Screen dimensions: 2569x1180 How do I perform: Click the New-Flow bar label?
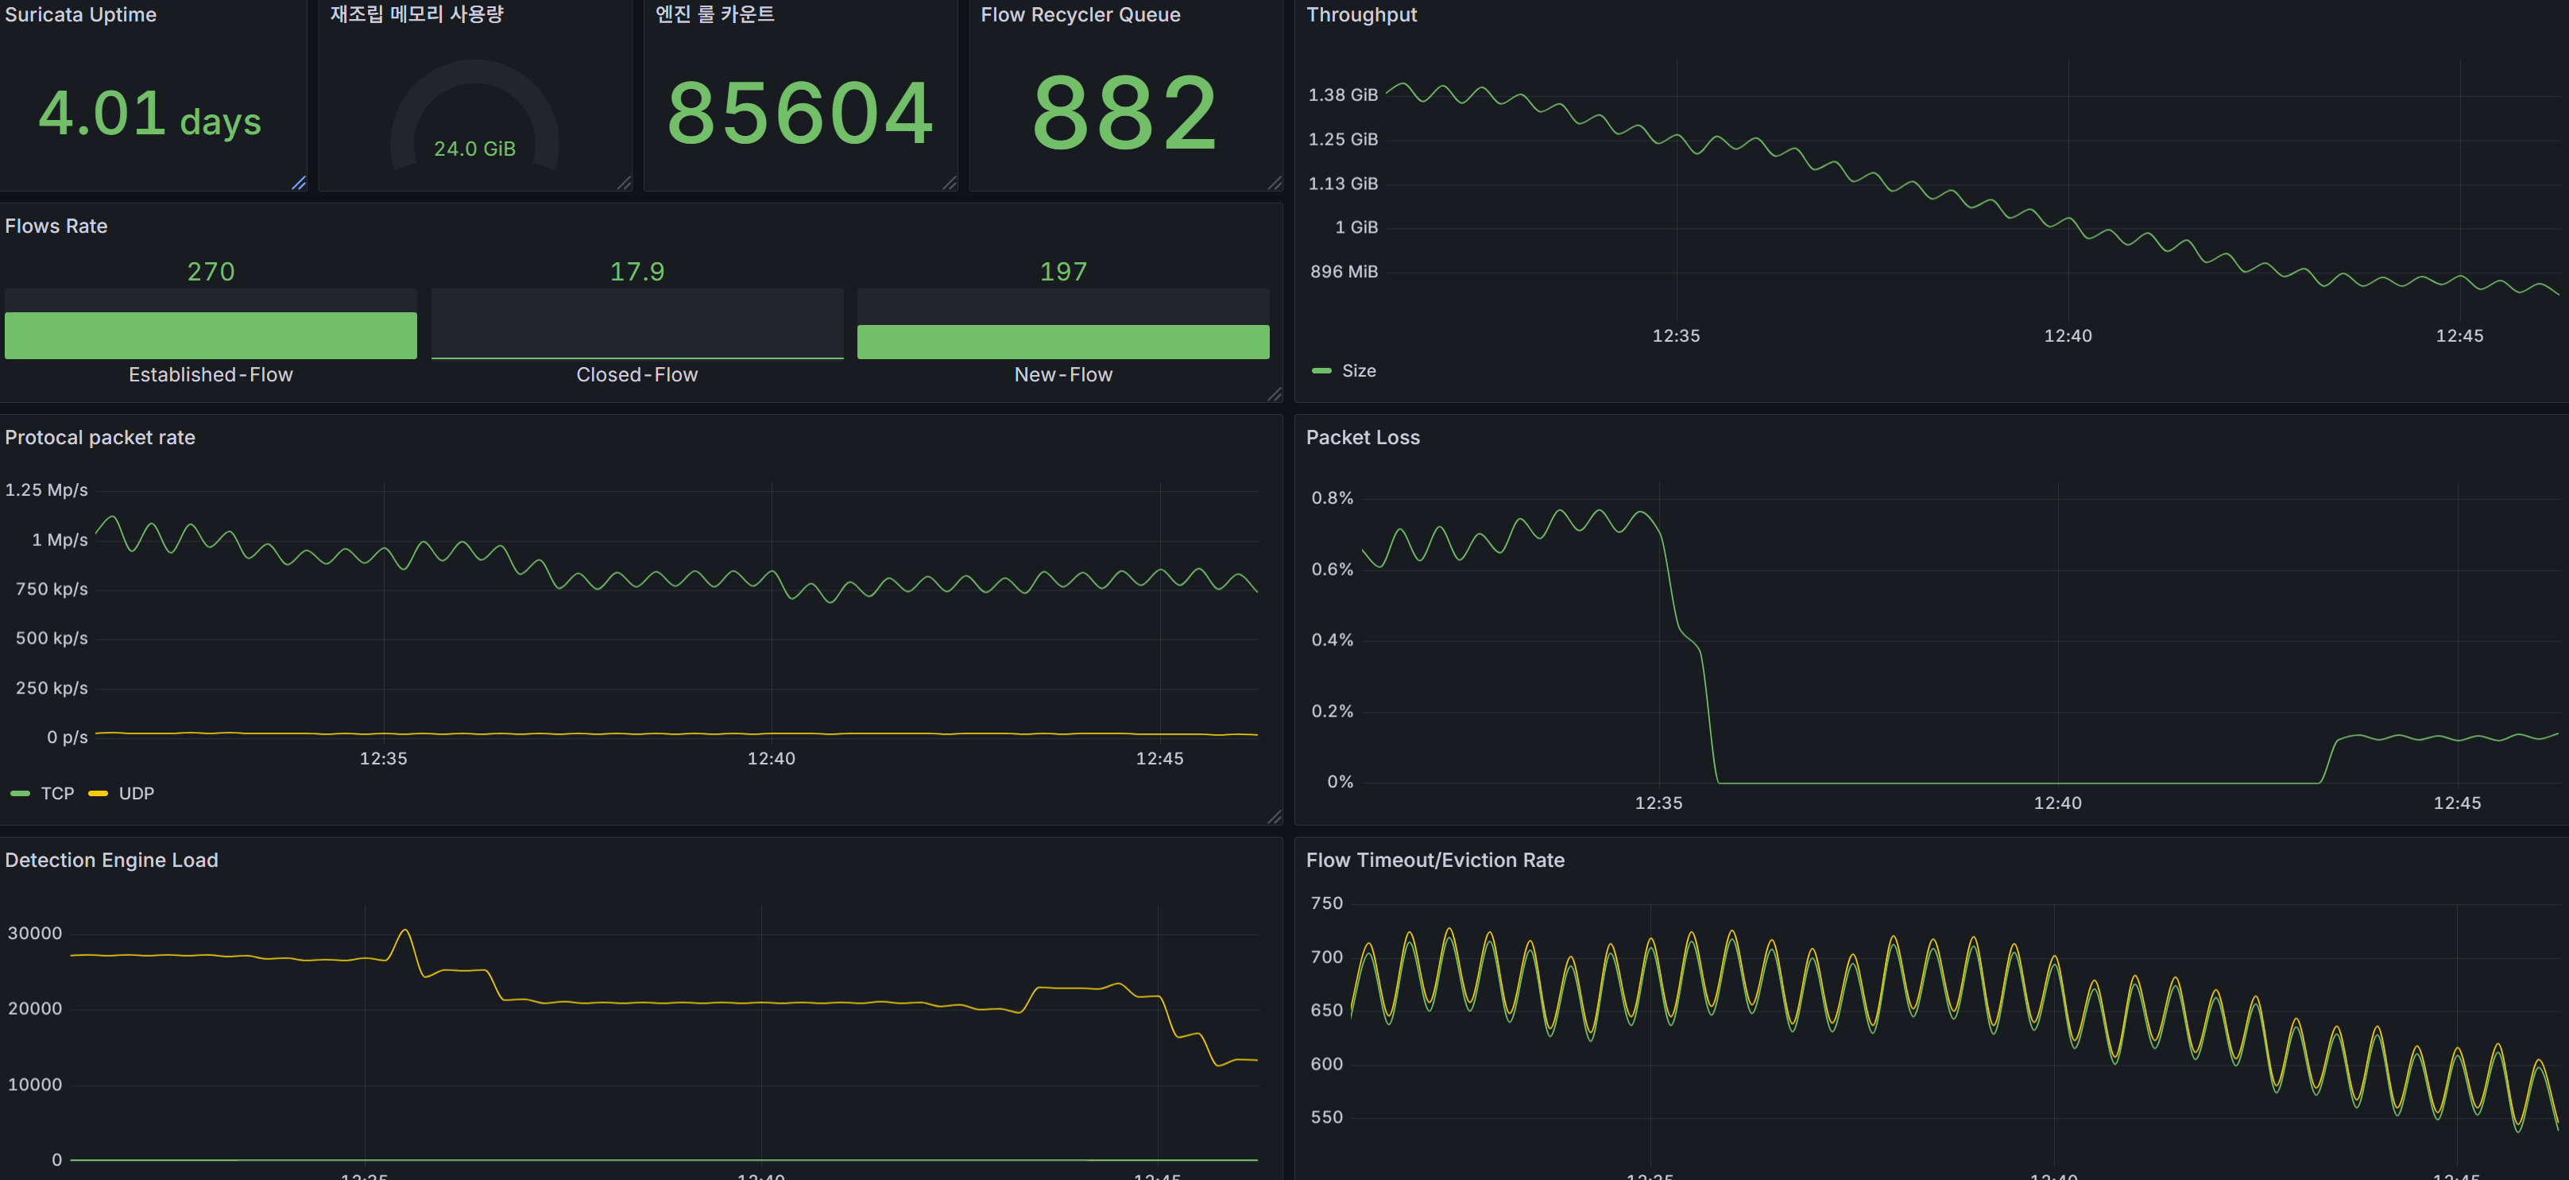1063,374
